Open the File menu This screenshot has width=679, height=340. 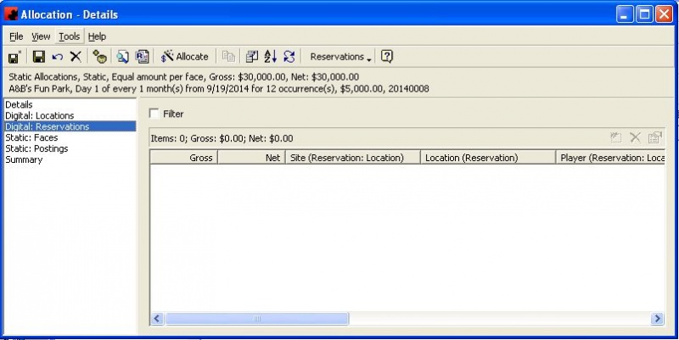16,36
